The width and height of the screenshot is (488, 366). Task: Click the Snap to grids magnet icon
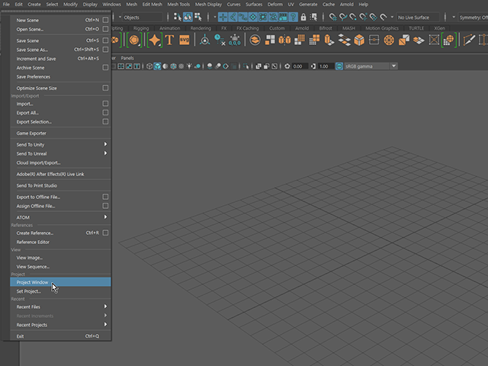coord(332,17)
